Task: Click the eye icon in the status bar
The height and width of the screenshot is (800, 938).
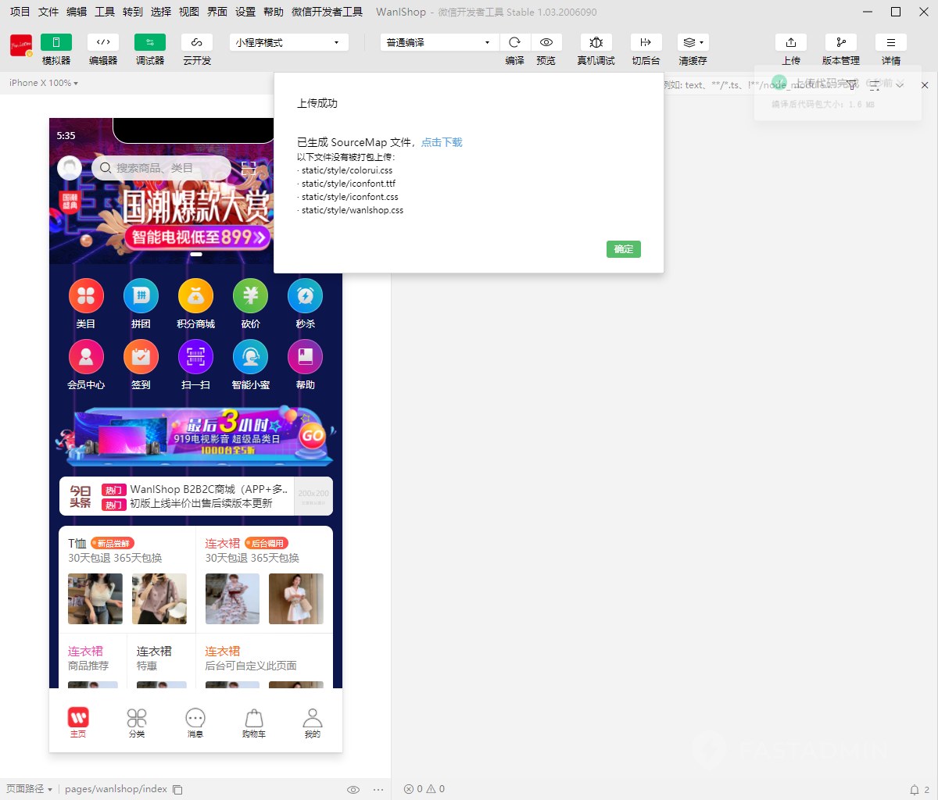Action: (x=353, y=790)
